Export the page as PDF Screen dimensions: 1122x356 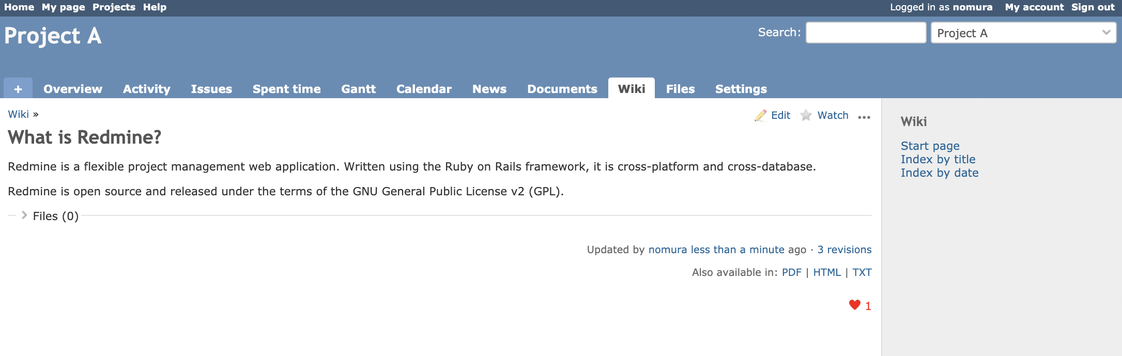pyautogui.click(x=792, y=272)
